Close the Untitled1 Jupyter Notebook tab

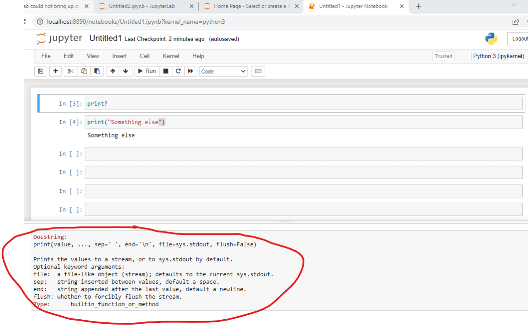click(402, 6)
